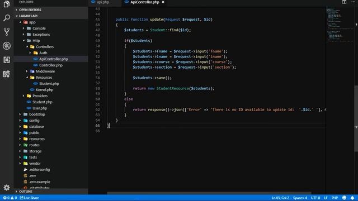Click the errors and warnings status indicator

pos(10,198)
